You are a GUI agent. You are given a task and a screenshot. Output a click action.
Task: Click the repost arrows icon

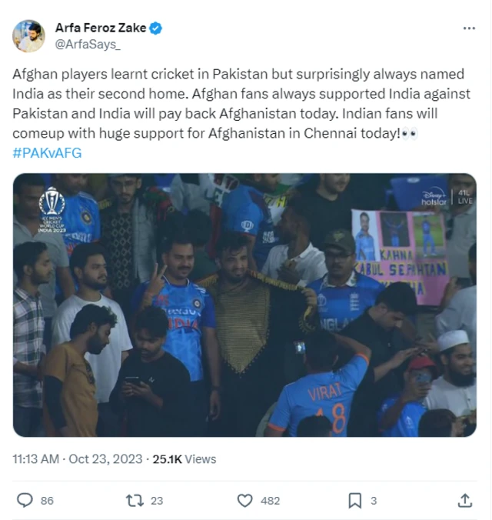tap(135, 500)
